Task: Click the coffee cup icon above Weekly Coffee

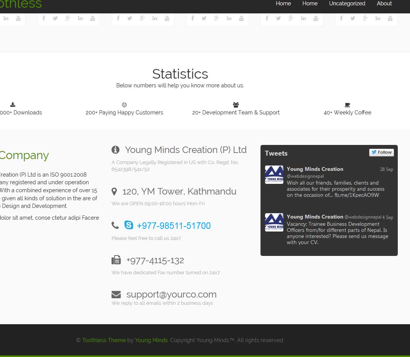Action: coord(347,105)
